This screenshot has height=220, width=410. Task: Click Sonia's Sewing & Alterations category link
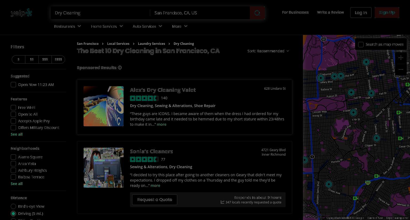149,167
